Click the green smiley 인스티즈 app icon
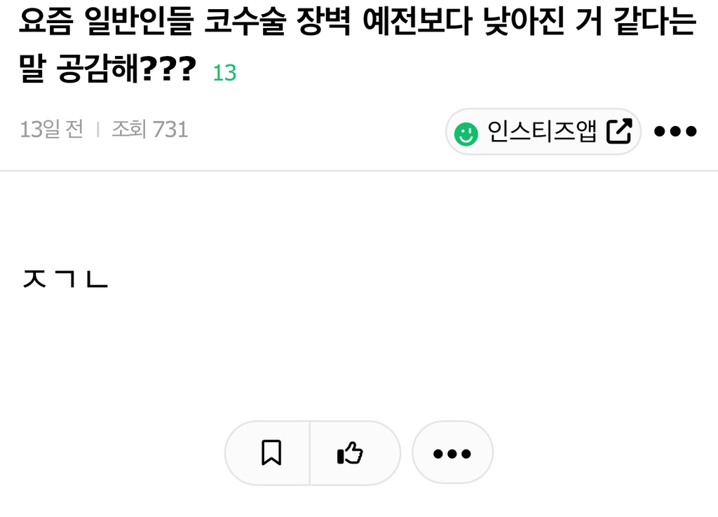The width and height of the screenshot is (718, 517). pyautogui.click(x=466, y=131)
